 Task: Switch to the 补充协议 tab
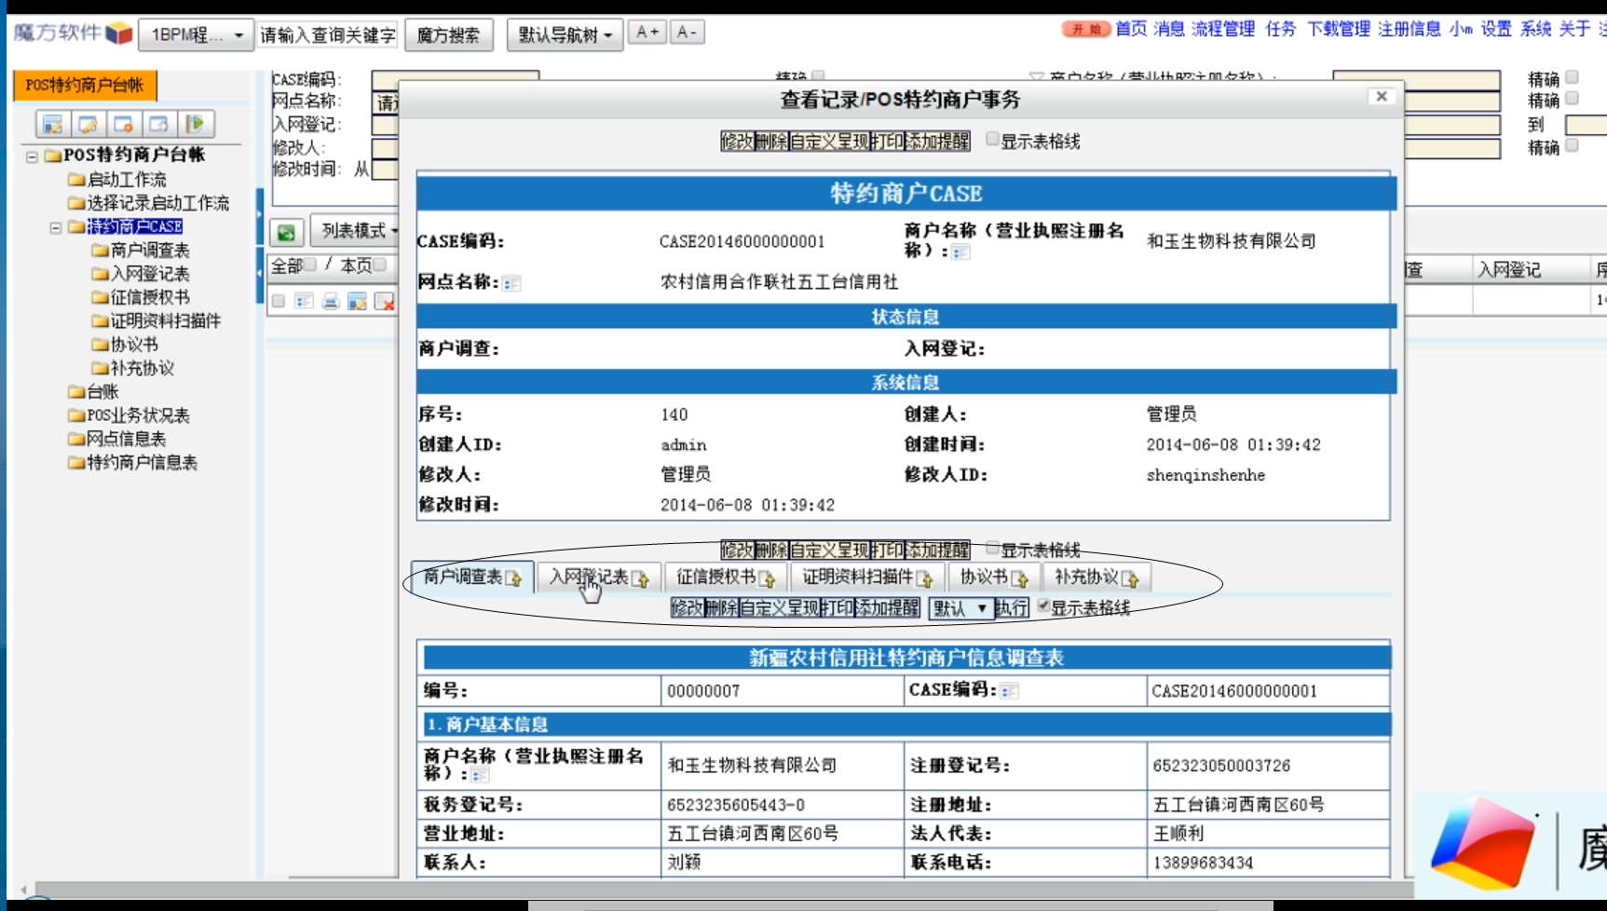[x=1096, y=578]
